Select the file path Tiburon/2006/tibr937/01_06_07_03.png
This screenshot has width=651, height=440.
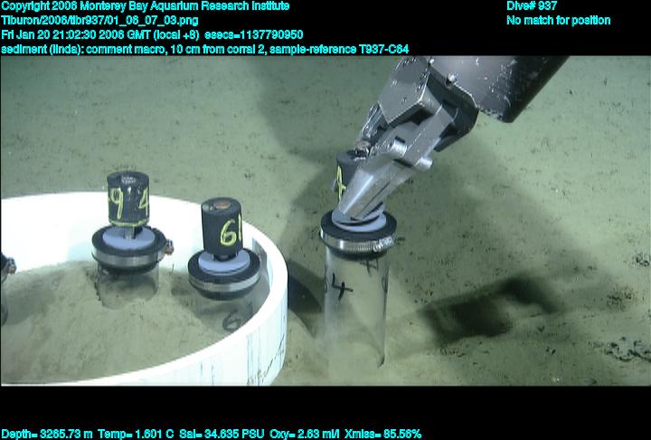click(99, 21)
